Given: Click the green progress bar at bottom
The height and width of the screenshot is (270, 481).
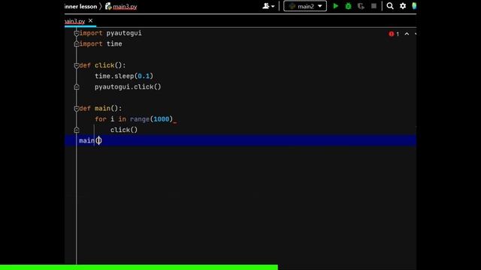Looking at the screenshot, I should pos(139,267).
